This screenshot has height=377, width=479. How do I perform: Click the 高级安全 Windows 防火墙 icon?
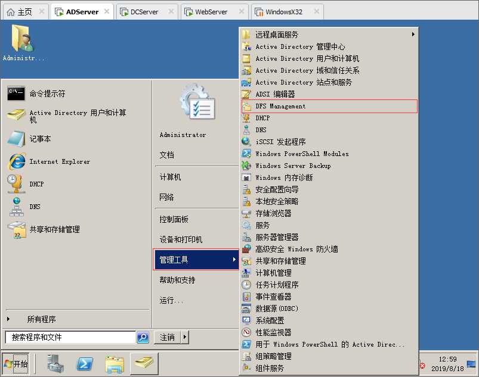pyautogui.click(x=246, y=249)
